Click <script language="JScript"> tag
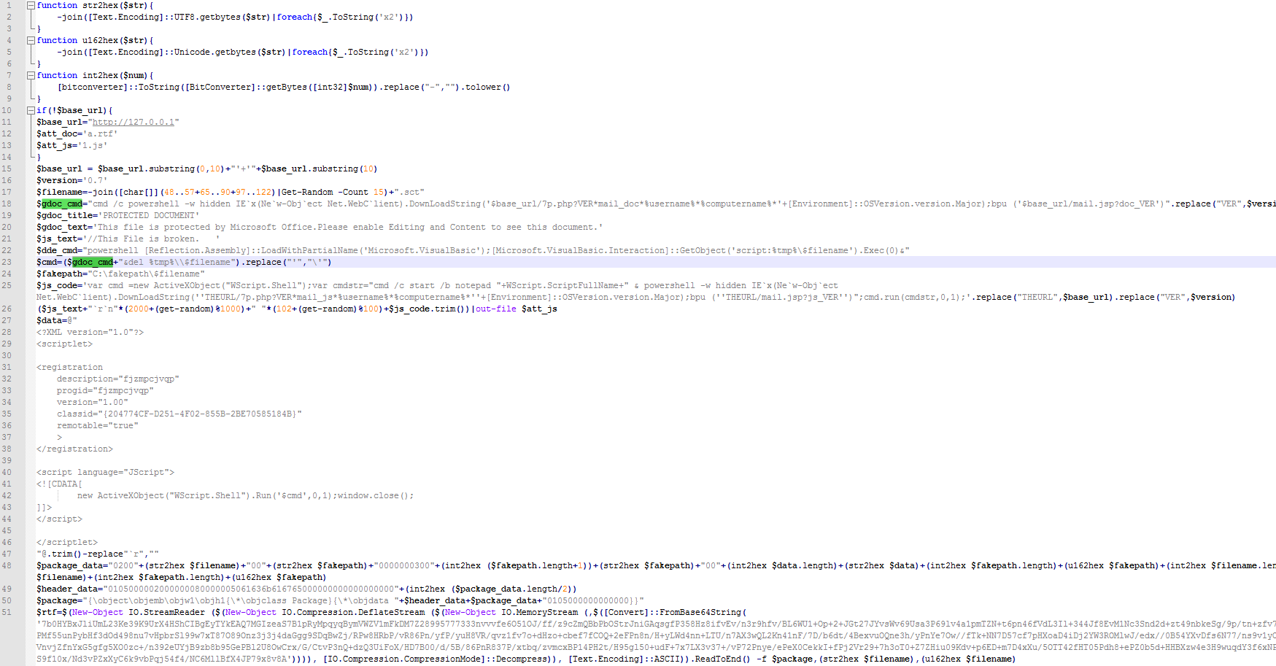This screenshot has width=1276, height=666. (x=105, y=472)
